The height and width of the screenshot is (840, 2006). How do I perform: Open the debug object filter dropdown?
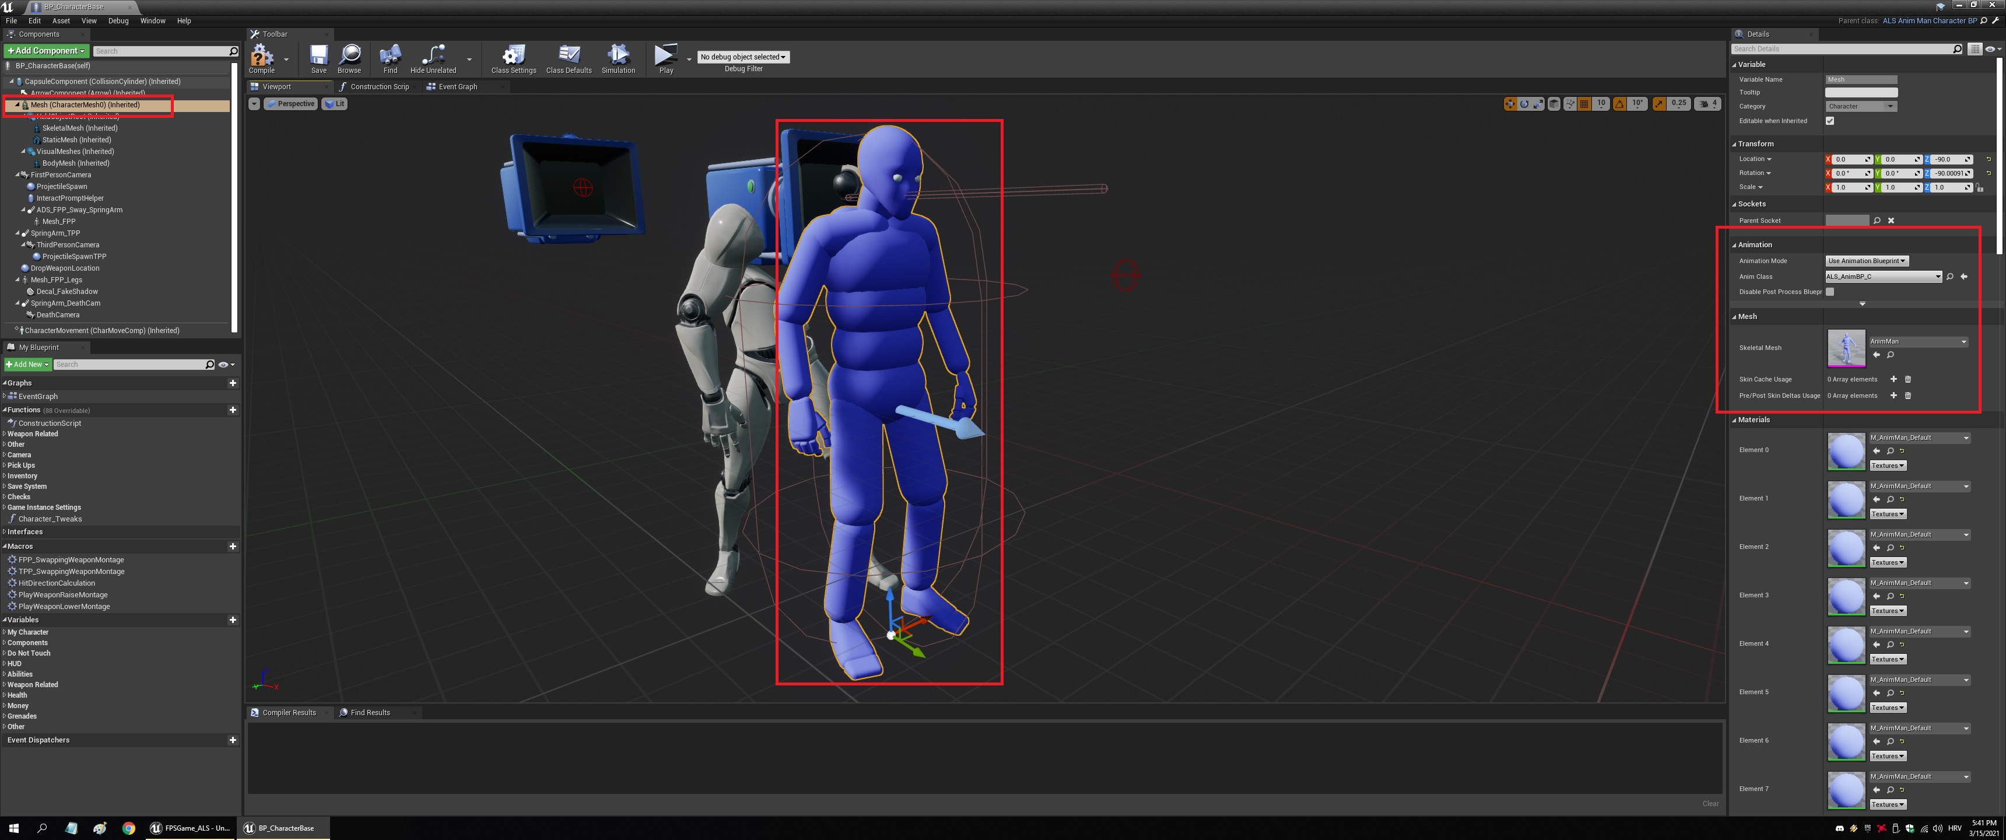coord(743,57)
